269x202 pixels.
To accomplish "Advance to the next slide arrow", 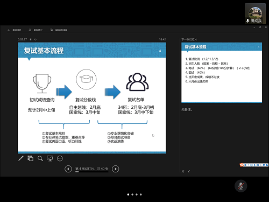I will coord(116,169).
